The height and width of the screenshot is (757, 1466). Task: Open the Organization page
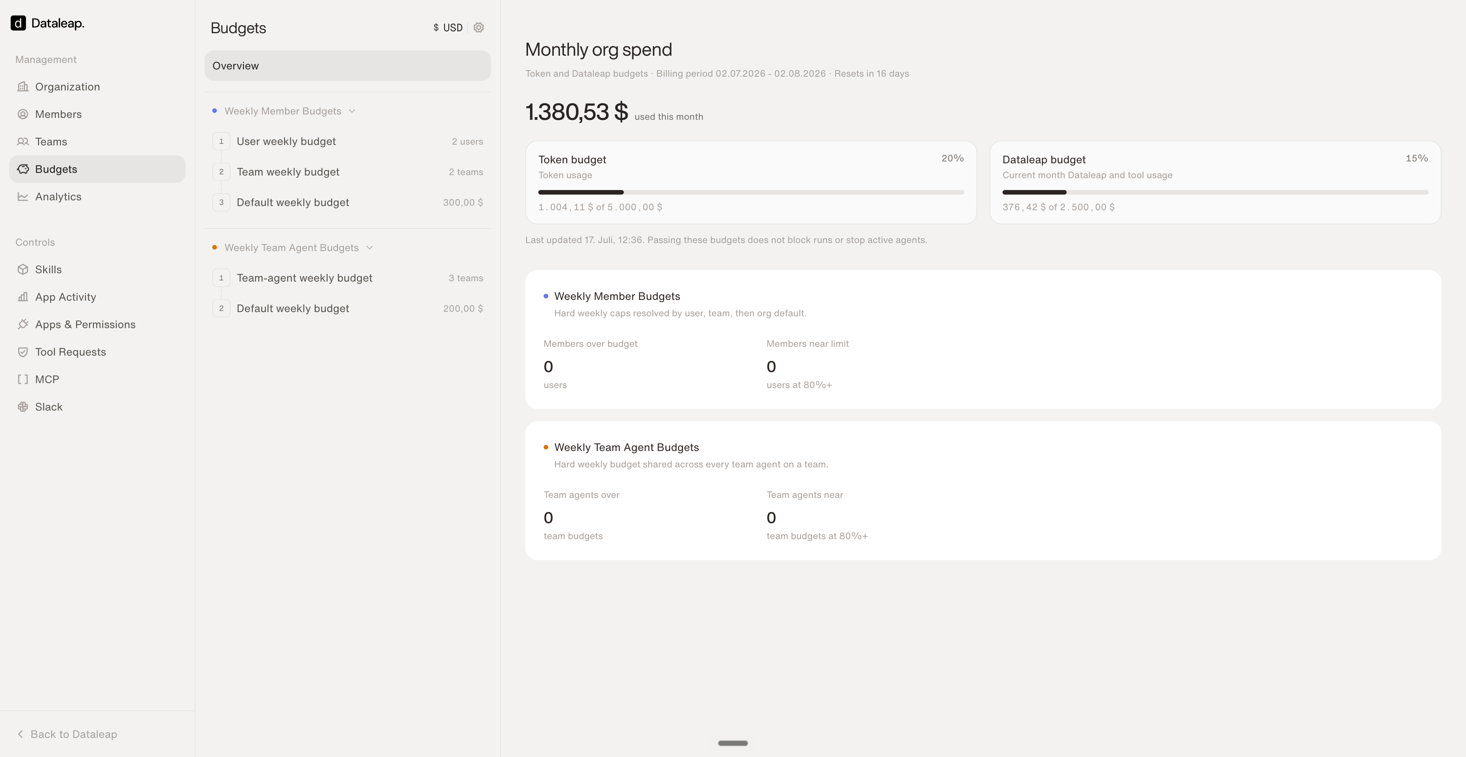click(x=97, y=87)
